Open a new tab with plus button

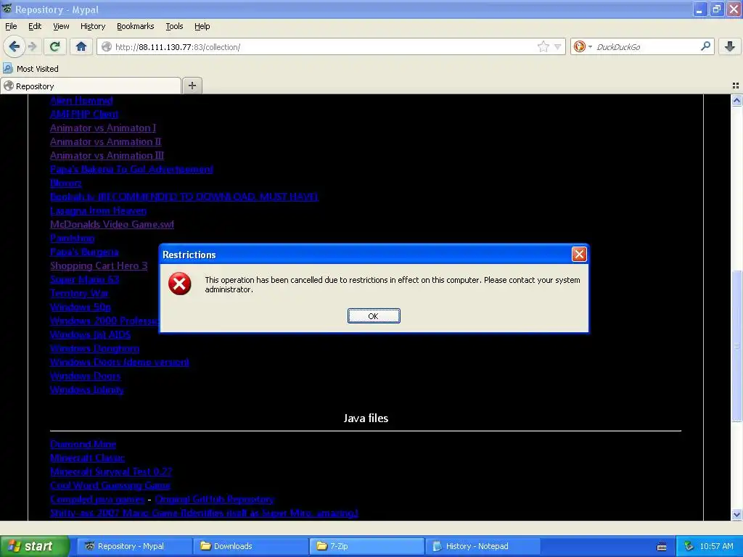tap(192, 86)
